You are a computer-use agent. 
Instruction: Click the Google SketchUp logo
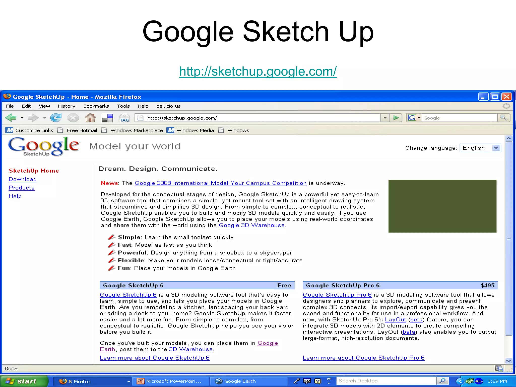point(44,146)
